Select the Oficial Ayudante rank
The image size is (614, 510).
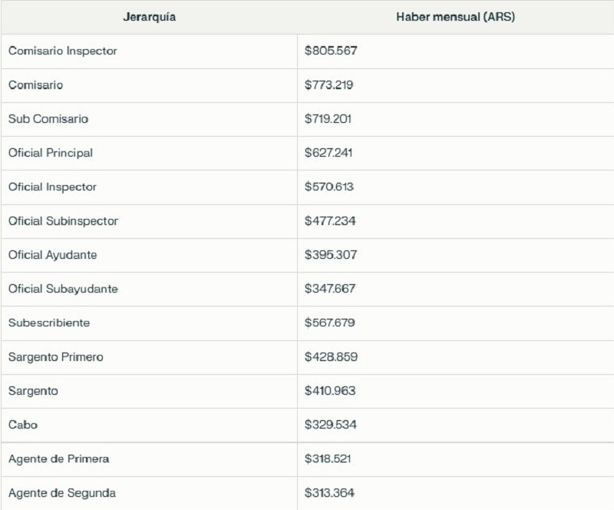point(53,255)
